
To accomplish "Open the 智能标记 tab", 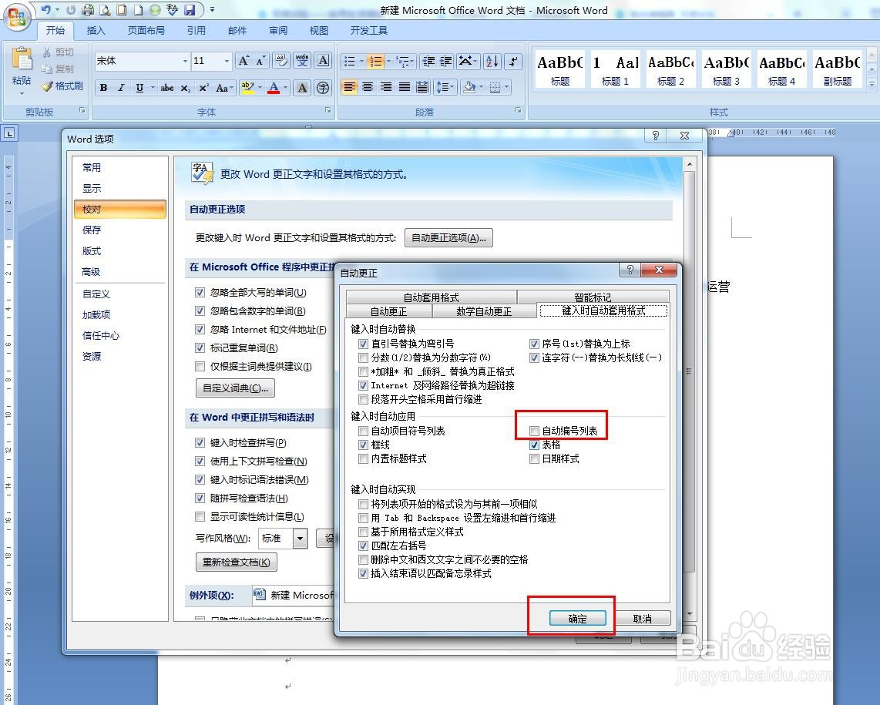I will tap(593, 297).
